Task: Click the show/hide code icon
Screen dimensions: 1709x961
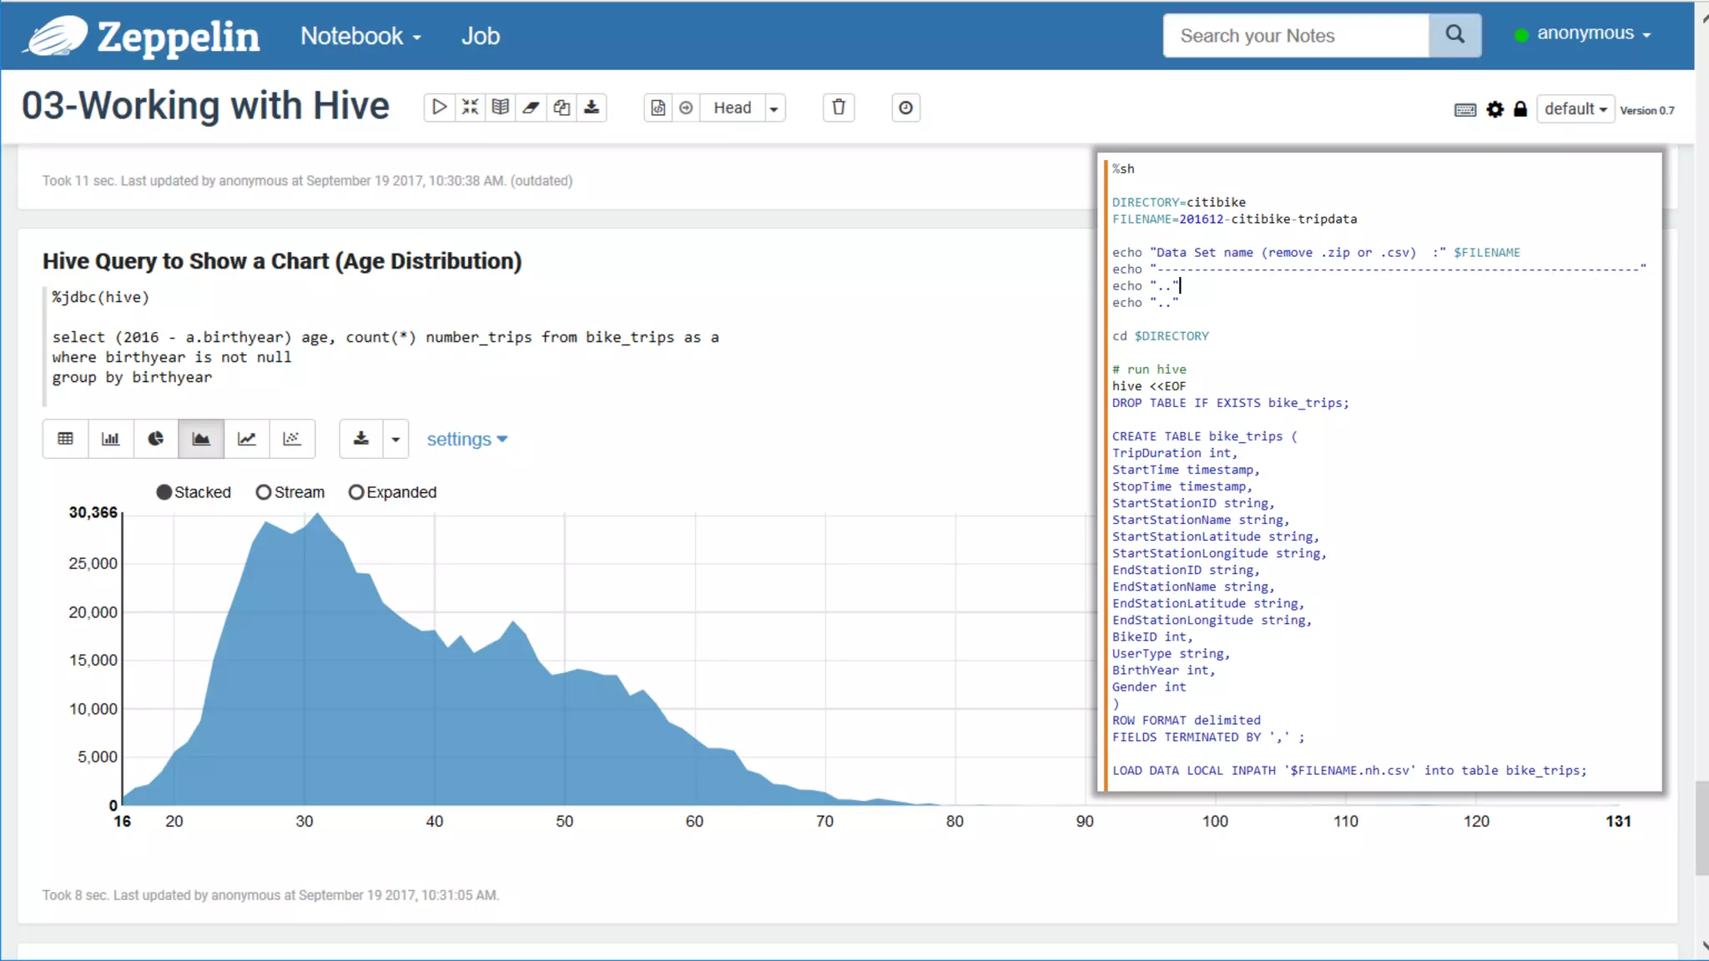Action: pyautogui.click(x=470, y=108)
